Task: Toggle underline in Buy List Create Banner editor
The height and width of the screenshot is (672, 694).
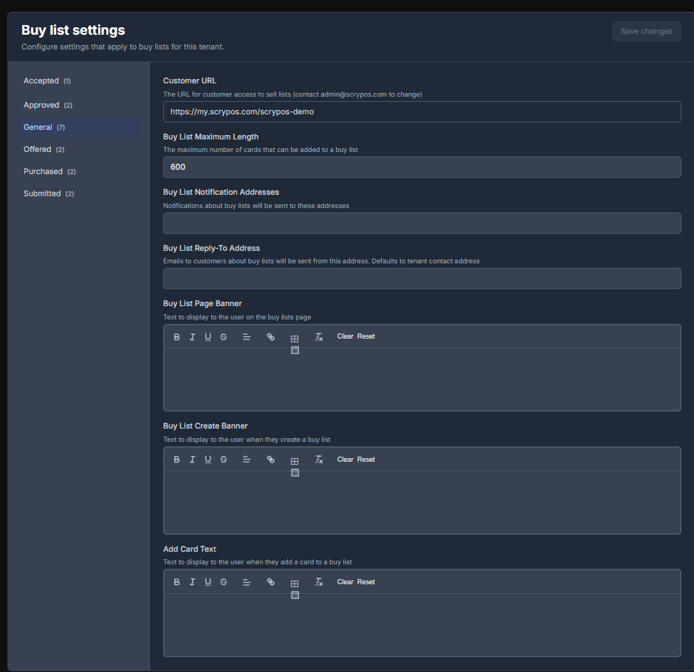Action: click(208, 460)
